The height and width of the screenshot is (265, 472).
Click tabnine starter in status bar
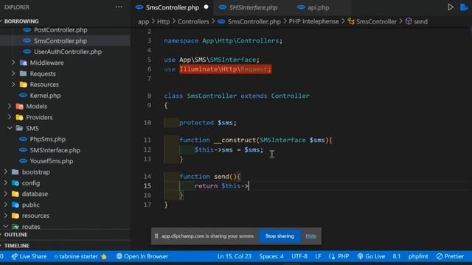point(80,256)
